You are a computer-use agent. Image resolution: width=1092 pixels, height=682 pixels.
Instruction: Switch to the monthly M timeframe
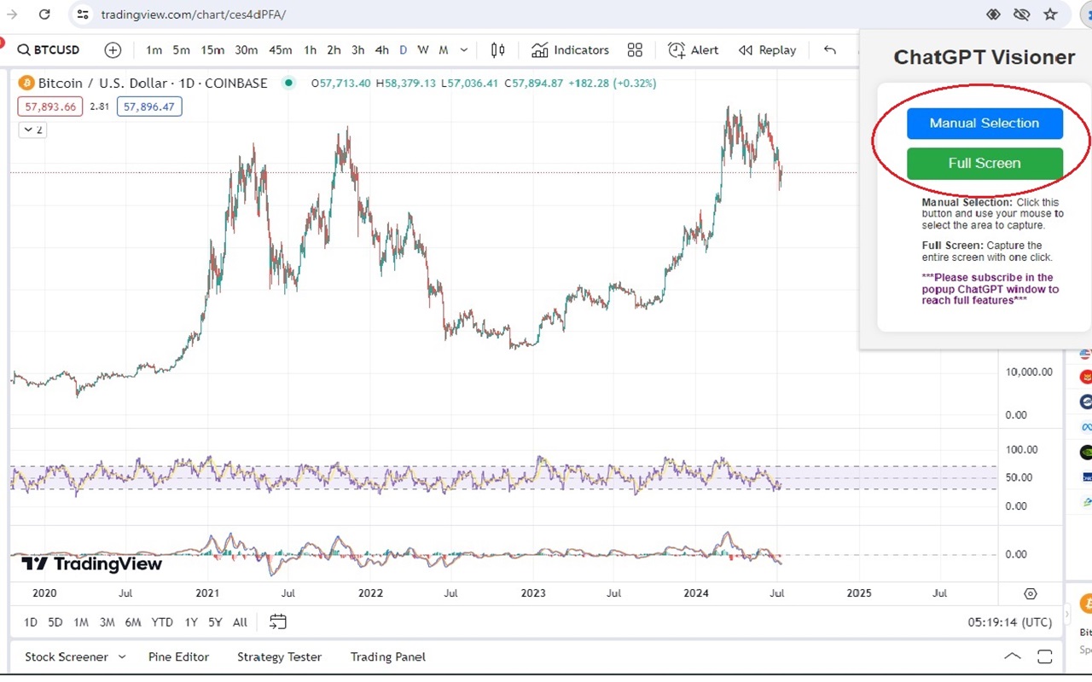[x=444, y=50]
